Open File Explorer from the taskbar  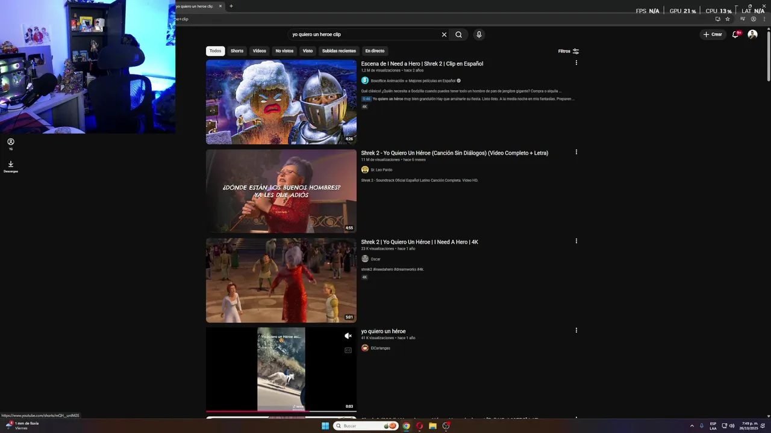click(x=432, y=426)
